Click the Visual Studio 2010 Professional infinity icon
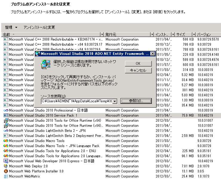This screenshot has height=179, width=221. tap(6, 110)
